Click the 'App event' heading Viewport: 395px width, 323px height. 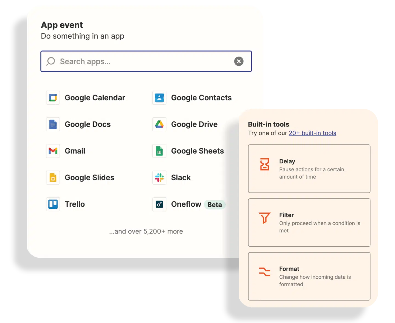point(62,25)
